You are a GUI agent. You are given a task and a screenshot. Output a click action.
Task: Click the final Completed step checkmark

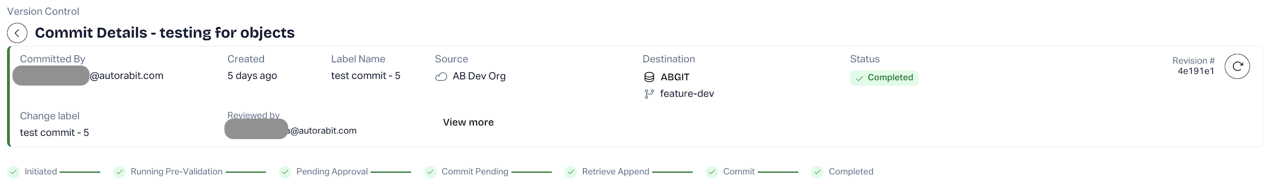coord(818,172)
